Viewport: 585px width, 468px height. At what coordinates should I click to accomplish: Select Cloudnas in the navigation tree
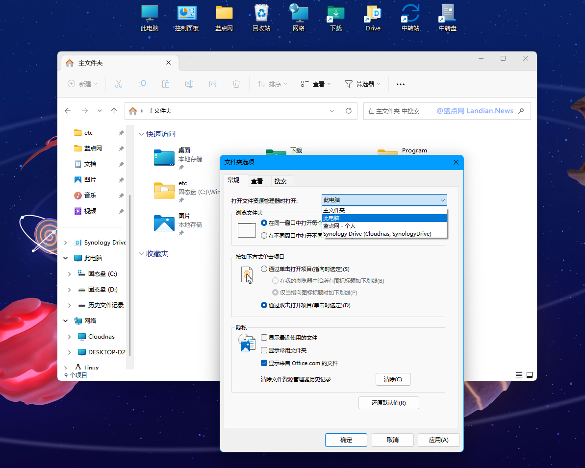(x=101, y=336)
